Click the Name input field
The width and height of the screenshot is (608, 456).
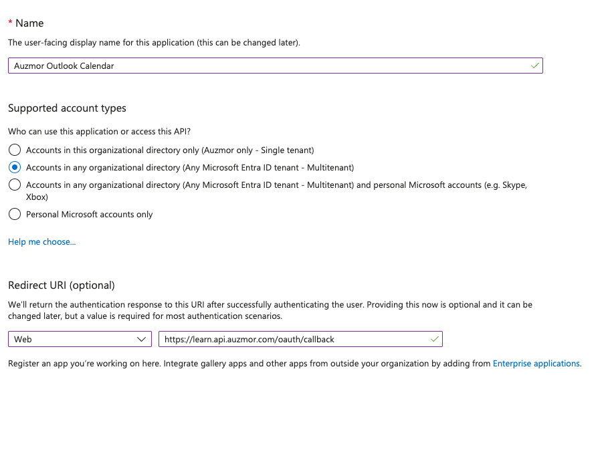276,66
